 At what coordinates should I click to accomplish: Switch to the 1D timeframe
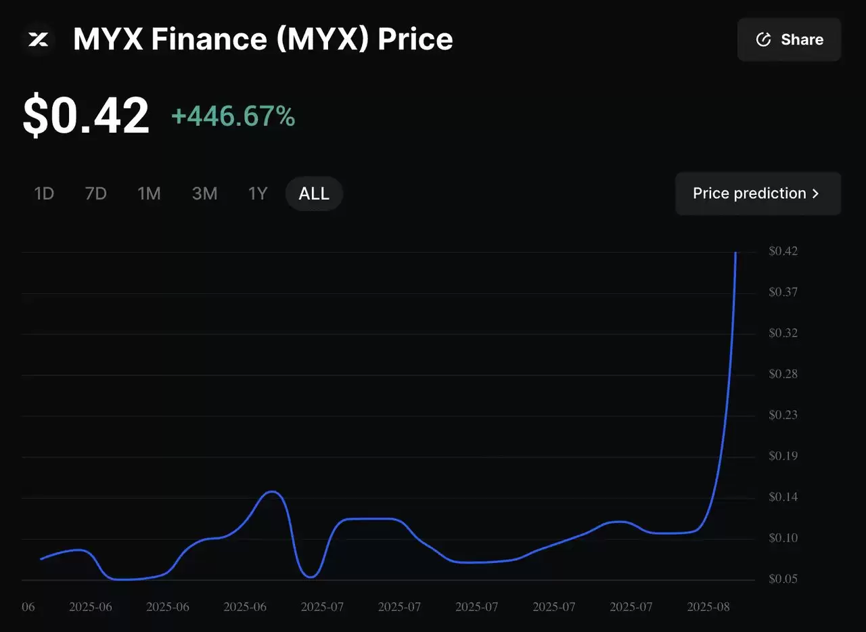point(44,194)
